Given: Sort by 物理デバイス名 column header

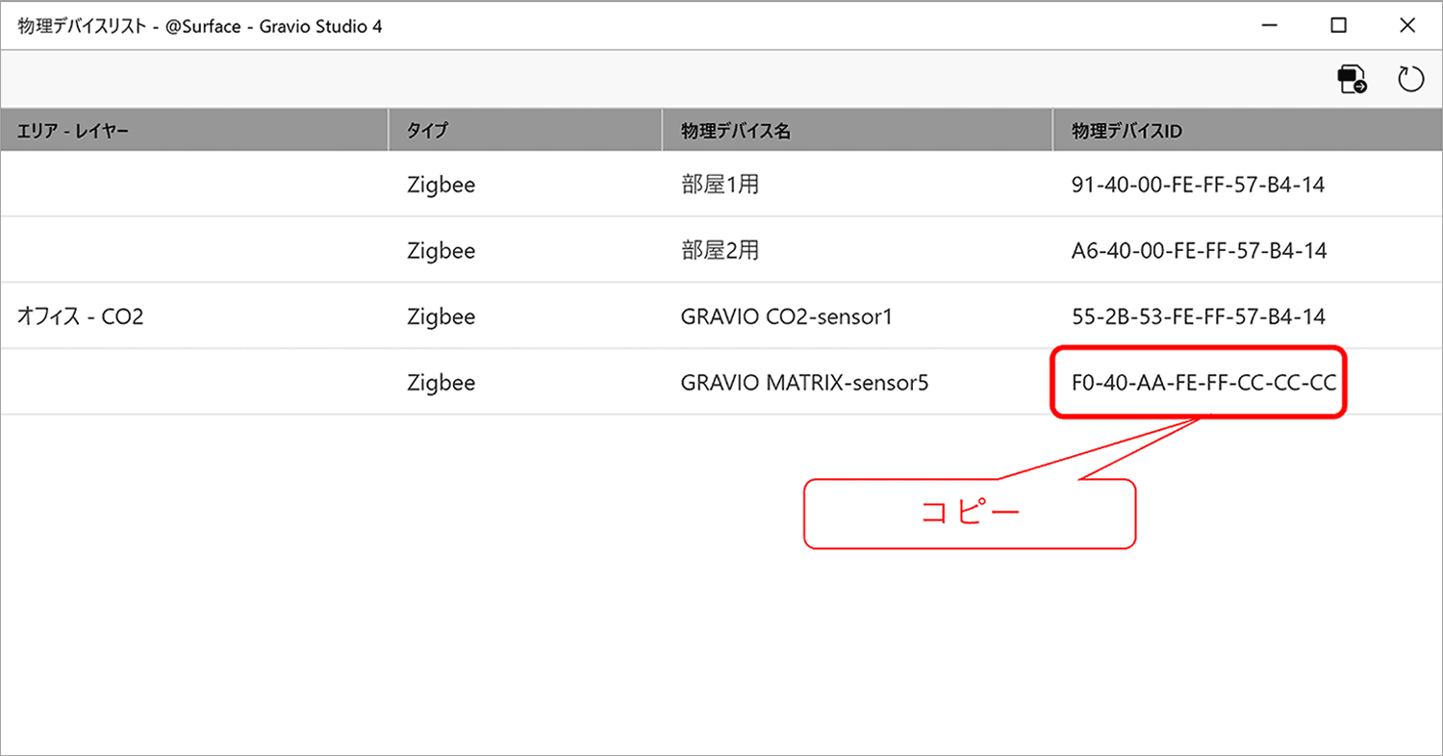Looking at the screenshot, I should (x=857, y=131).
